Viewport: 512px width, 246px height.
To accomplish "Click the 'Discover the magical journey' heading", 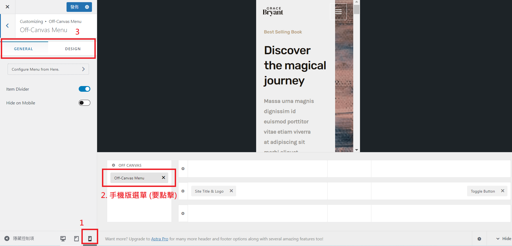I will [295, 66].
